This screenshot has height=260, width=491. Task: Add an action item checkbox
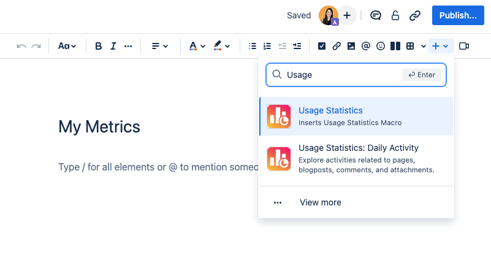pos(322,46)
